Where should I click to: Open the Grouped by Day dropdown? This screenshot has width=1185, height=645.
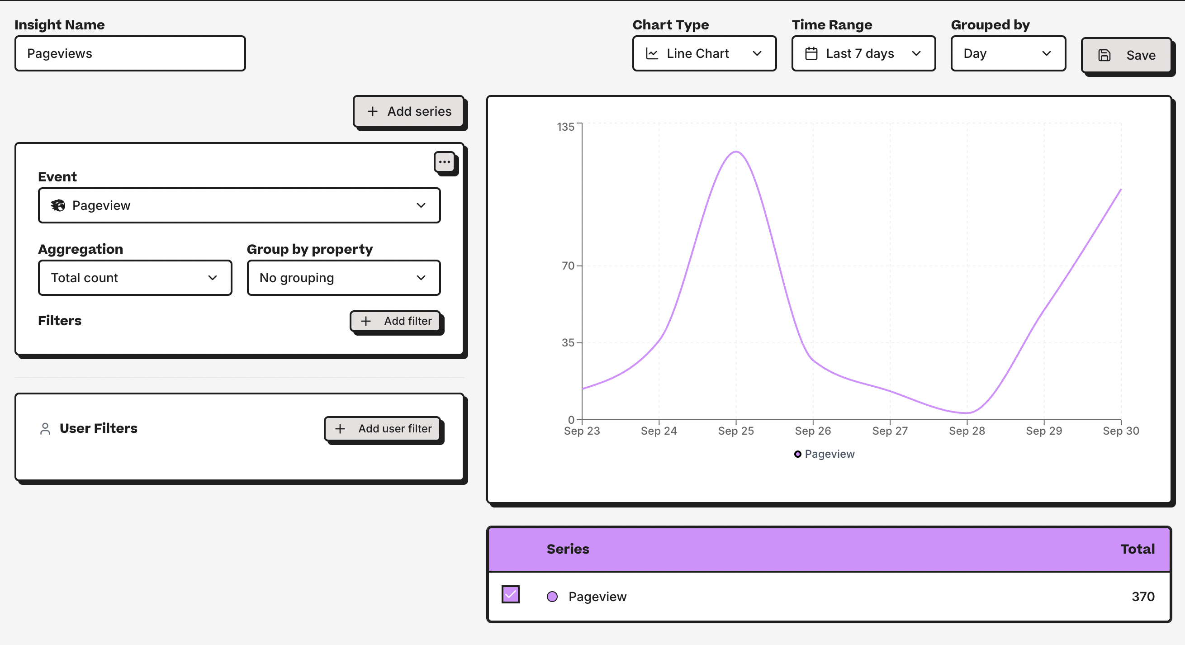tap(1007, 54)
